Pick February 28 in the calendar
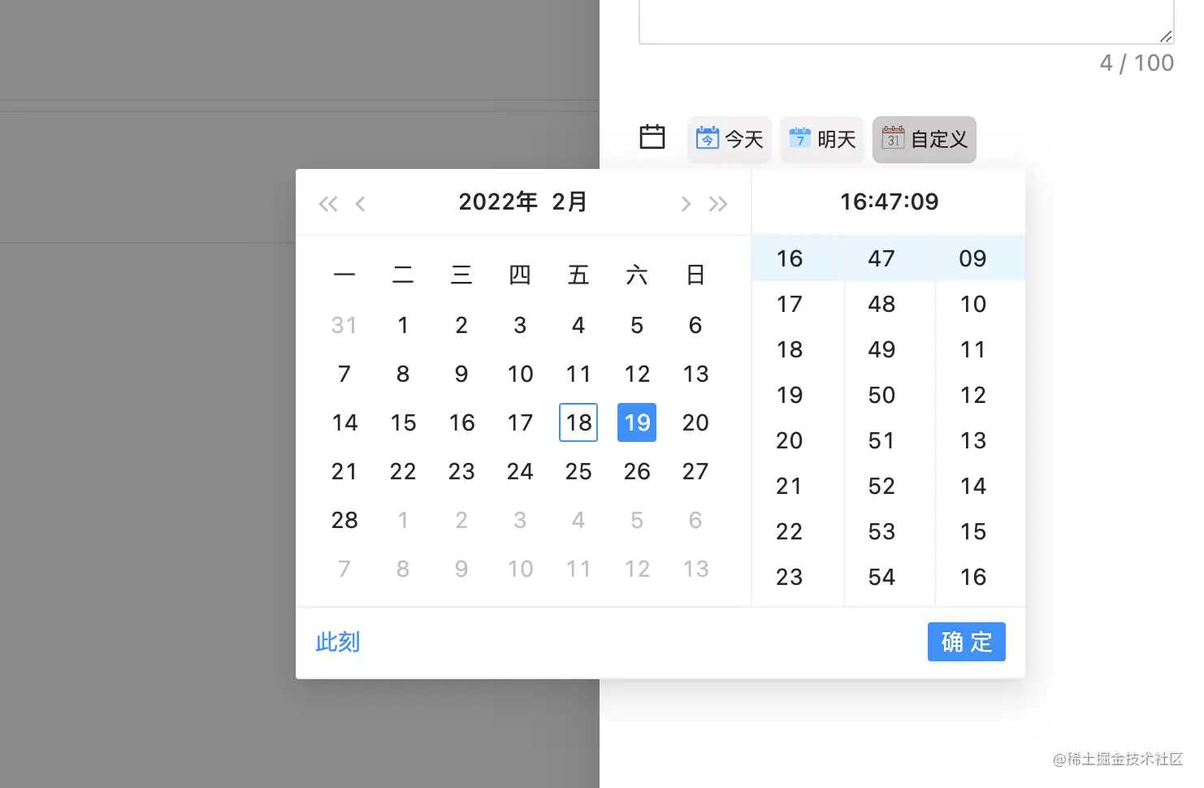Image resolution: width=1204 pixels, height=788 pixels. (x=344, y=520)
